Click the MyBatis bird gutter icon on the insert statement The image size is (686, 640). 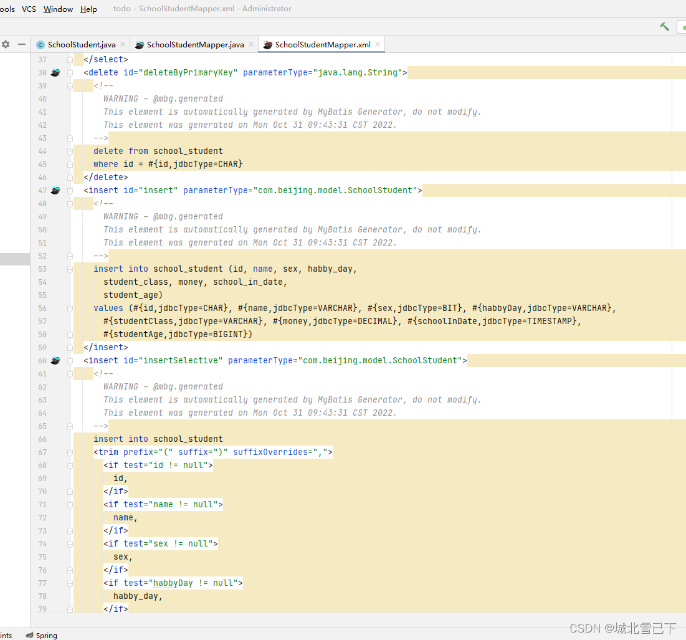55,190
